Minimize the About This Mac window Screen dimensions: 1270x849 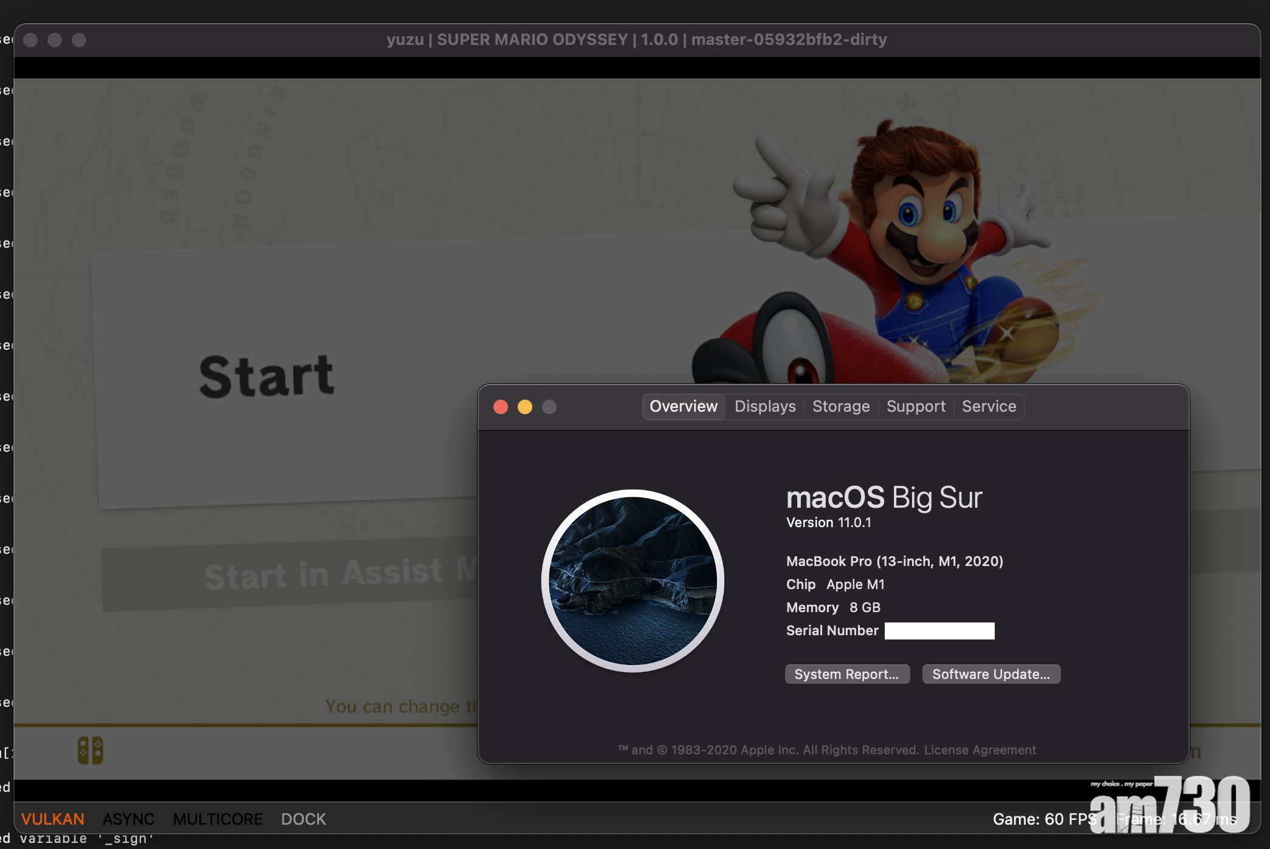tap(525, 407)
